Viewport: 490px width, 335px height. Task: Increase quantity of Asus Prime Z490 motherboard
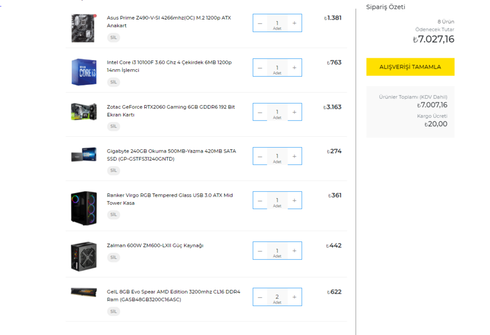pos(295,23)
